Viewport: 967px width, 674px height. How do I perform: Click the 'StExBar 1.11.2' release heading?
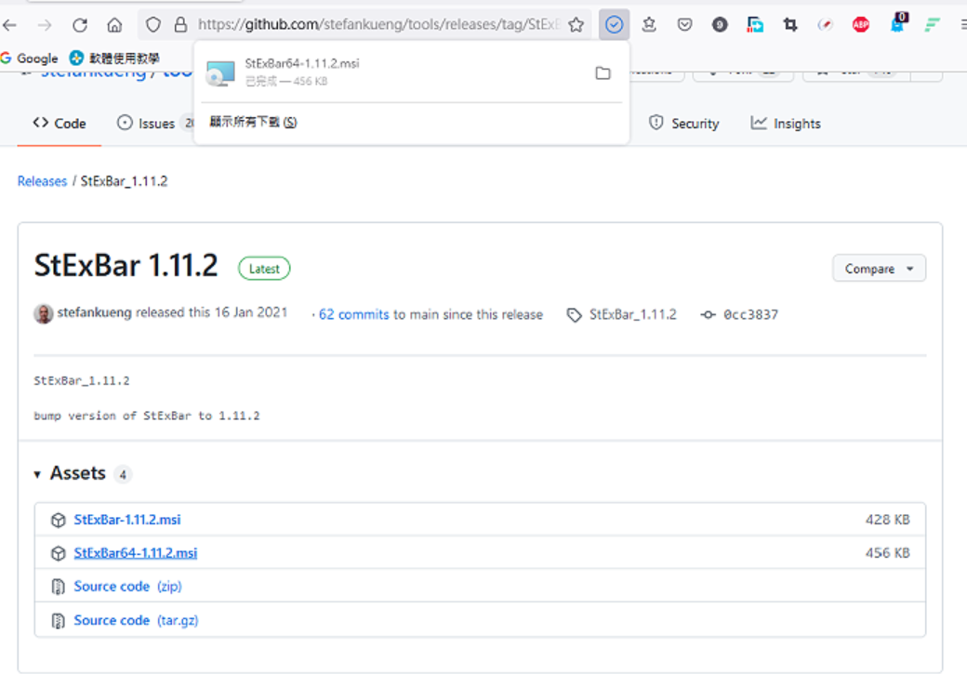click(x=126, y=266)
